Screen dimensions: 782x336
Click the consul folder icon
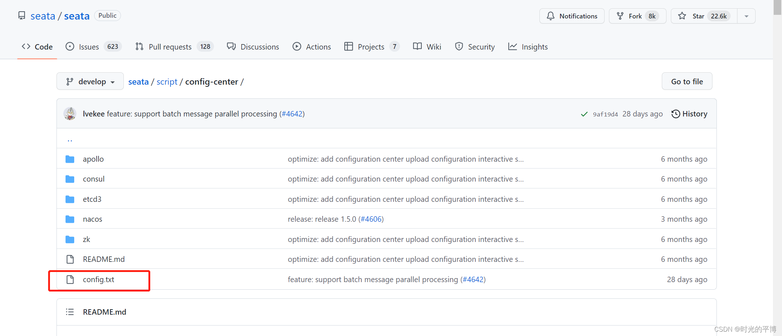pos(70,179)
